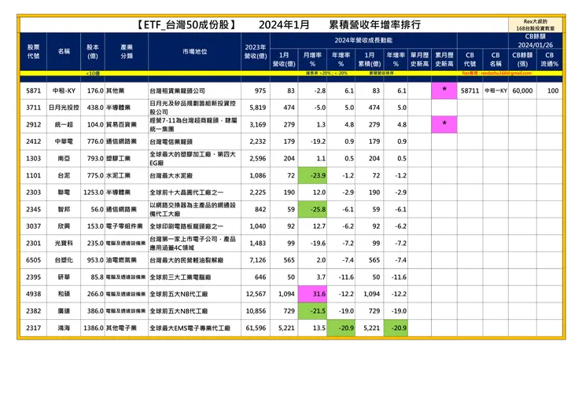The image size is (582, 411).
Task: Select stock code 2301
Action: point(33,244)
